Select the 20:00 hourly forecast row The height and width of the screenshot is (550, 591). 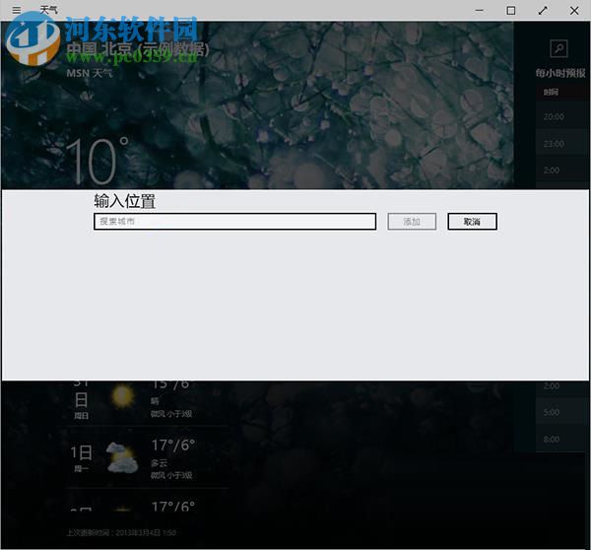pos(562,116)
